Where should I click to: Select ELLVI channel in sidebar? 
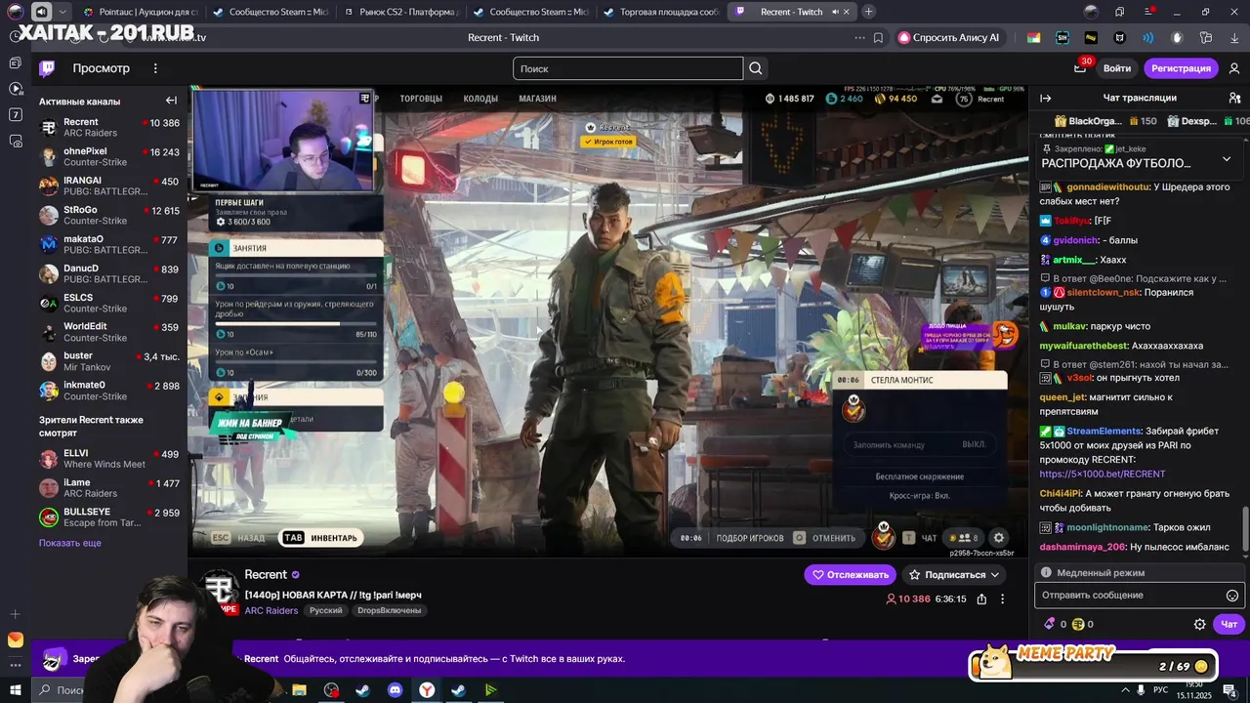[109, 459]
